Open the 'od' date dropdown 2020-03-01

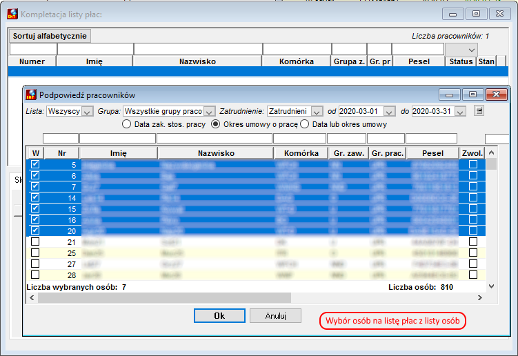389,112
